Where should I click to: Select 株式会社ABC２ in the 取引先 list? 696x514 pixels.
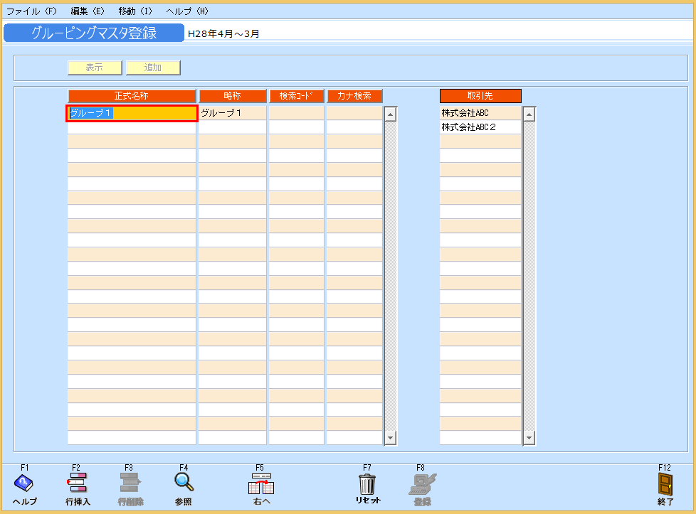coord(480,127)
